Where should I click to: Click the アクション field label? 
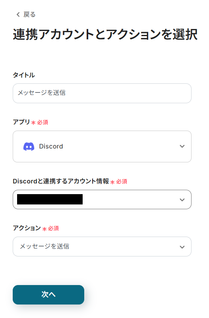pyautogui.click(x=27, y=228)
